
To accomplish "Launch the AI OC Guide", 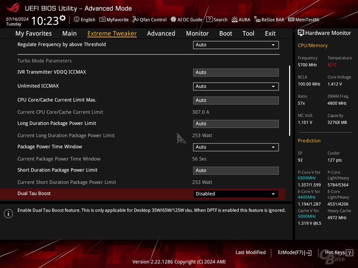I will [x=186, y=20].
